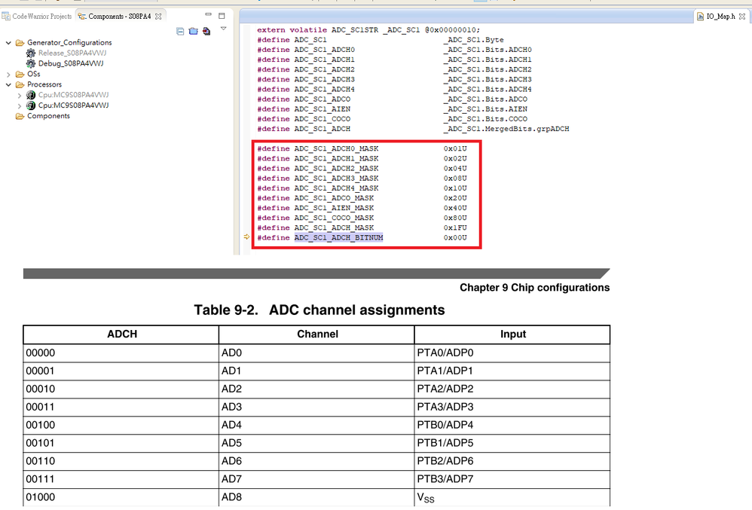Select the Processors tree folder
Screen dimensions: 752x510
click(x=44, y=84)
